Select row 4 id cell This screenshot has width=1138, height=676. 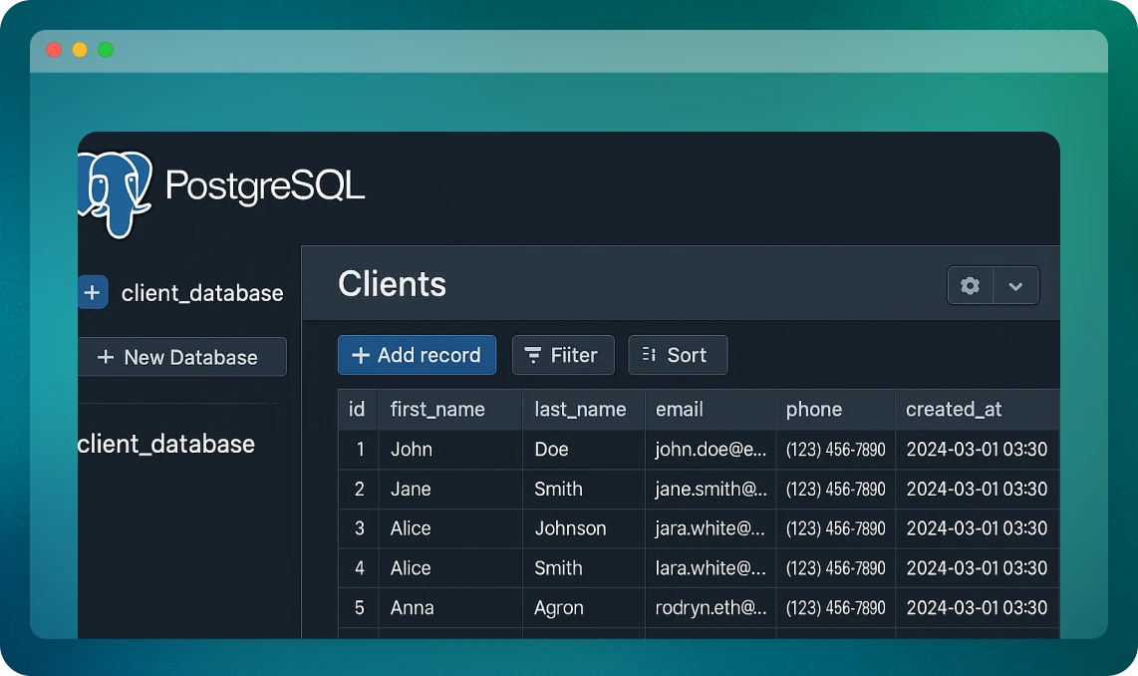[359, 568]
